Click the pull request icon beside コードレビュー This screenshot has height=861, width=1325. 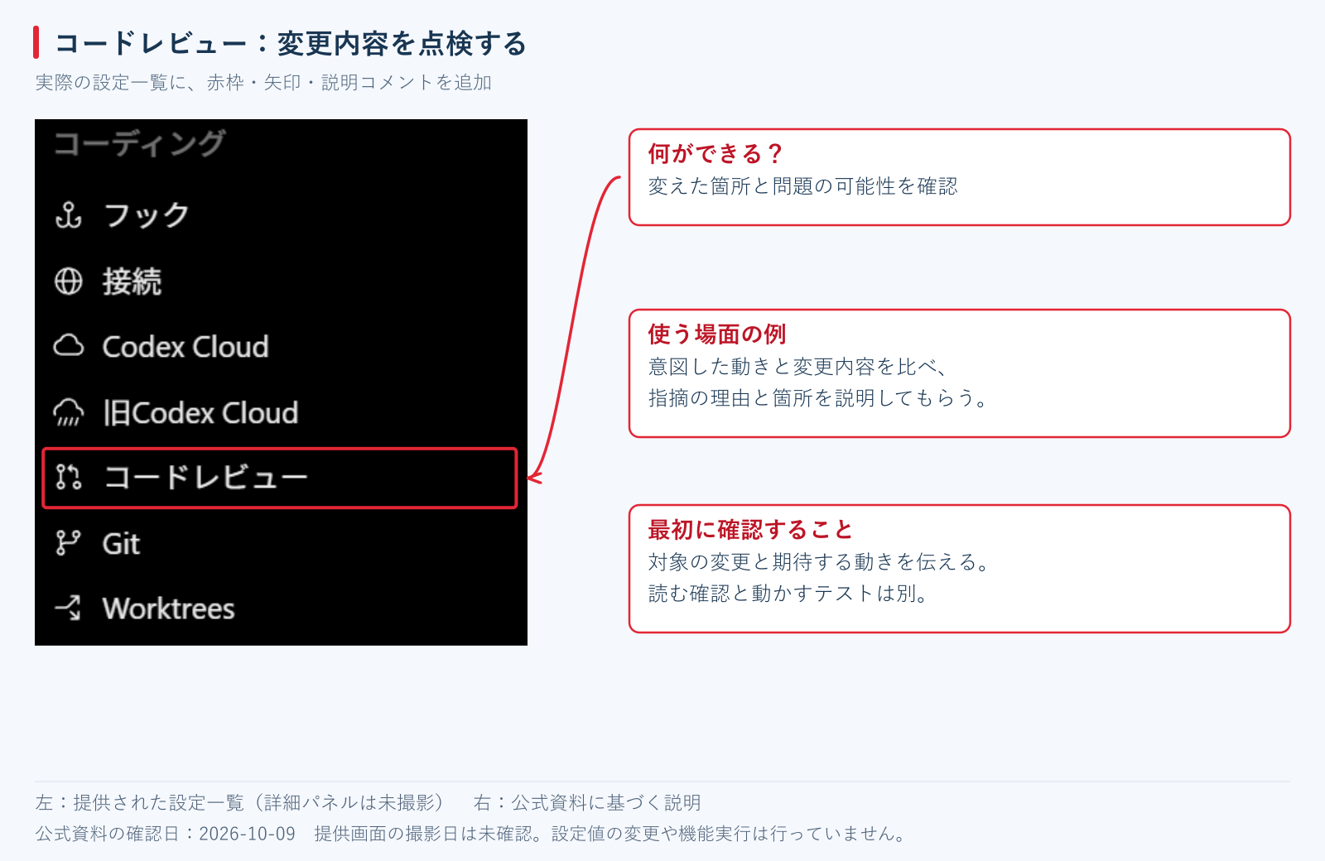click(x=69, y=477)
